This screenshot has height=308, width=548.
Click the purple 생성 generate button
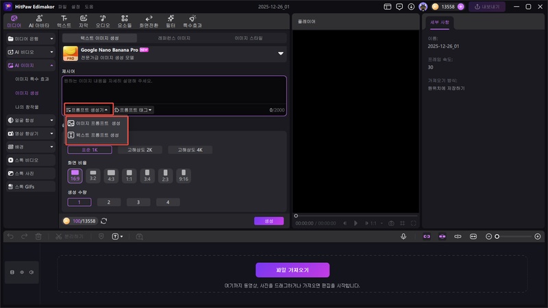(269, 221)
